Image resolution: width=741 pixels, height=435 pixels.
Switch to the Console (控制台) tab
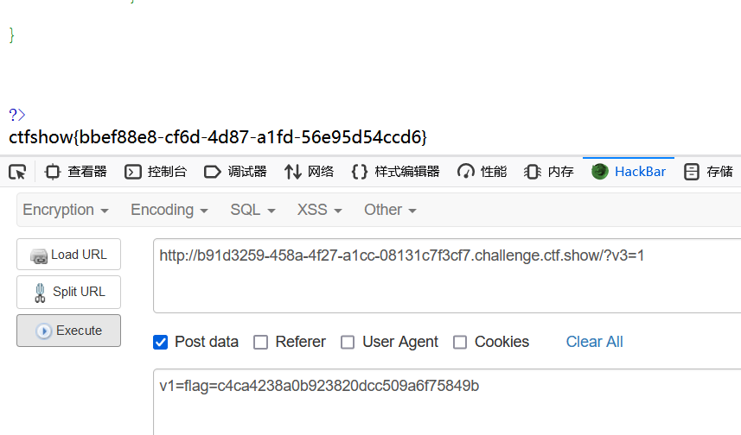point(156,172)
